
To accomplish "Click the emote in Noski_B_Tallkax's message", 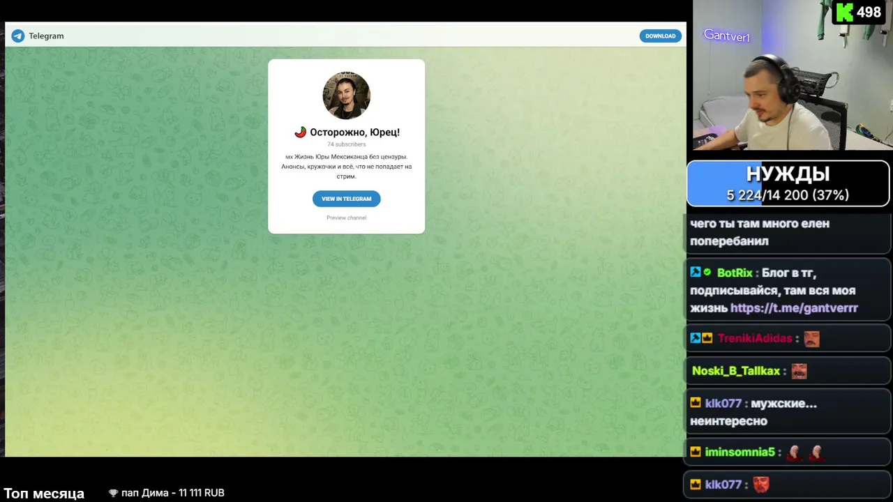I will point(799,371).
